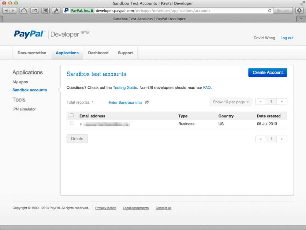Click the key-shaped password extension icon
306x230 pixels.
[56, 10]
